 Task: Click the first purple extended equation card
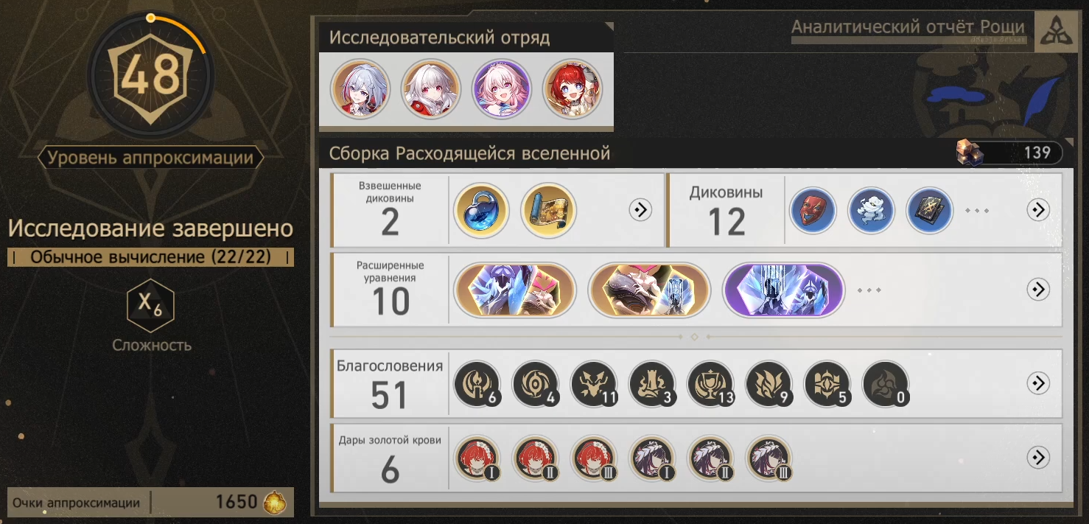point(783,290)
